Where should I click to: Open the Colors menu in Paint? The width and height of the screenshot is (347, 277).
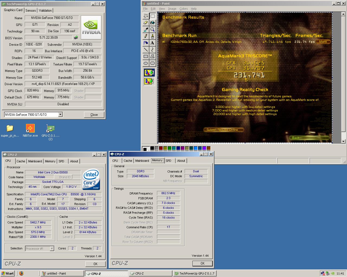pyautogui.click(x=184, y=9)
